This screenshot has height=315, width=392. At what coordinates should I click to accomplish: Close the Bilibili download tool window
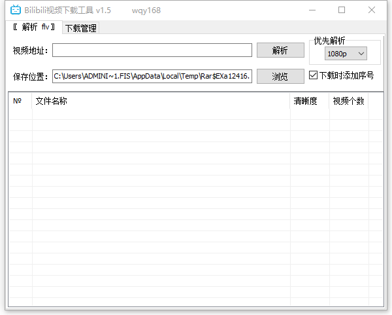pos(372,10)
